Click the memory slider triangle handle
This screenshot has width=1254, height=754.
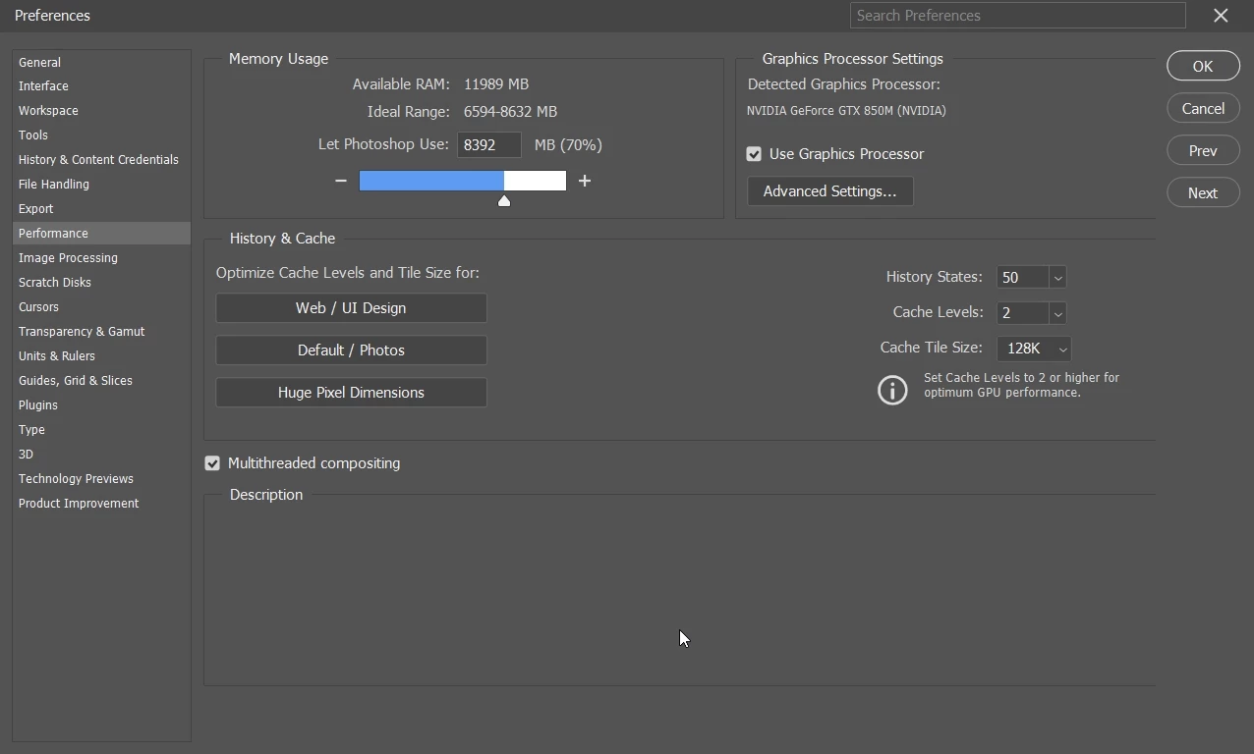[x=504, y=201]
